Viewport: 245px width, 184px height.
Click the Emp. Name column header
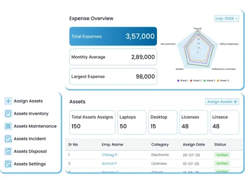pos(112,145)
